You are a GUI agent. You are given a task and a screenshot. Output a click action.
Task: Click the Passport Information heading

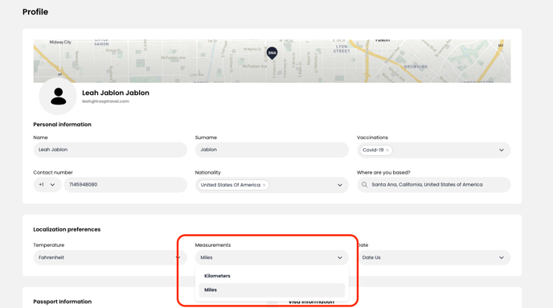tap(63, 302)
